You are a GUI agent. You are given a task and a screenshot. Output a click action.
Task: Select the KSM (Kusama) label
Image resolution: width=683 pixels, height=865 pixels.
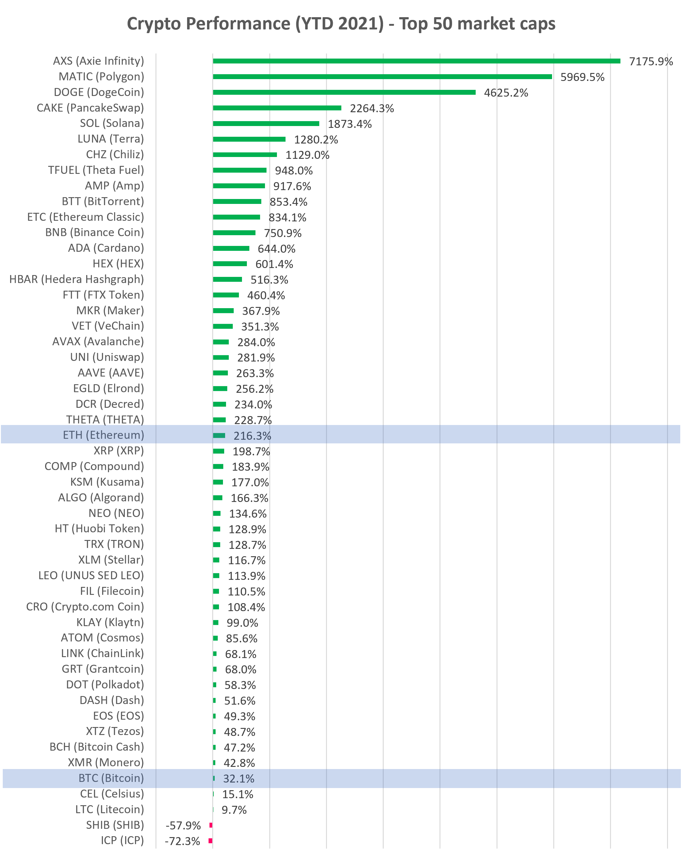[107, 482]
